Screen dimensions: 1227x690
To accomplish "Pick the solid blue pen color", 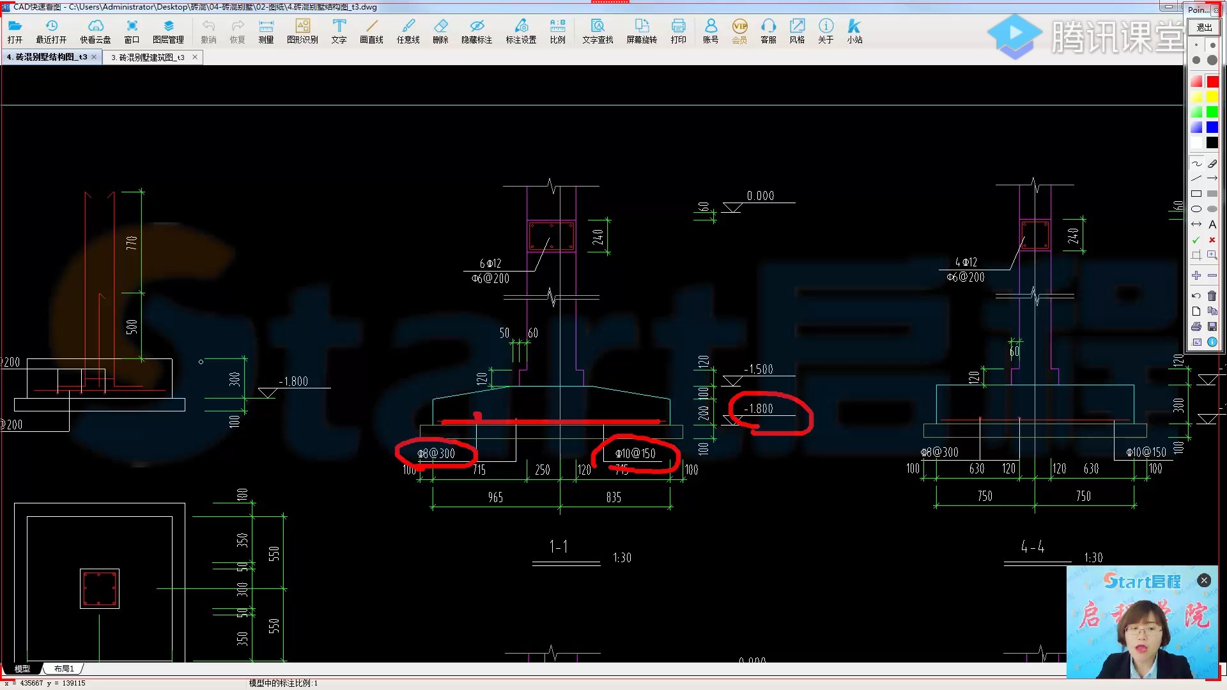I will [x=1212, y=127].
